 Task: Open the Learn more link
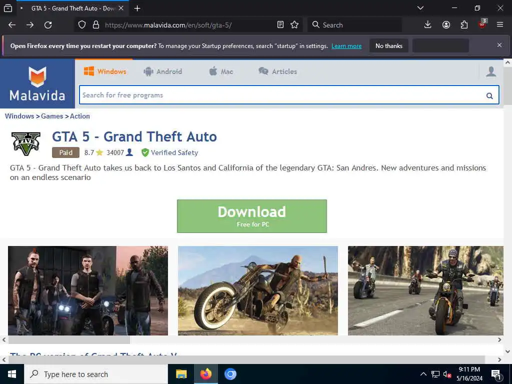coord(346,46)
